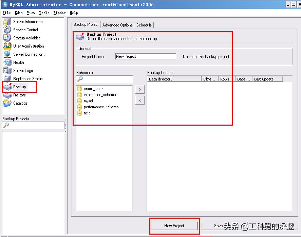Screen dimensions: 301x237
Task: Click the Obje... column header
Action: (210, 79)
